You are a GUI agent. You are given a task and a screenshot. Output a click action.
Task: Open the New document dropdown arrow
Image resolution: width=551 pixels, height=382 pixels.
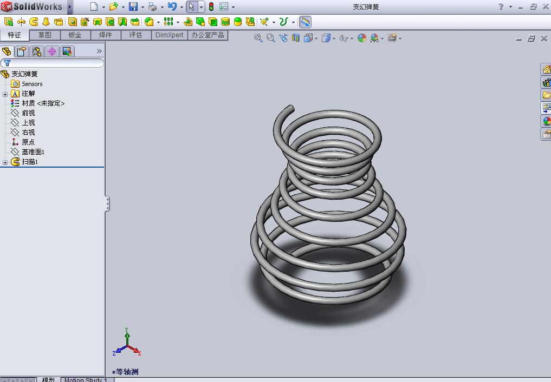pyautogui.click(x=103, y=6)
